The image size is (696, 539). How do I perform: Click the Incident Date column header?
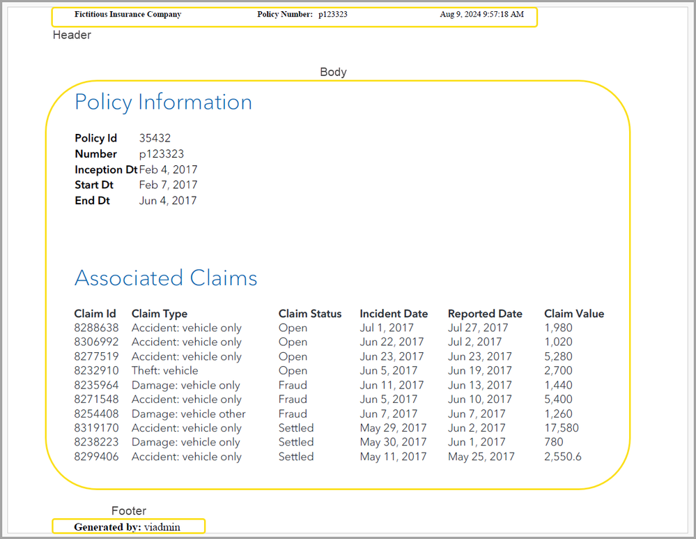pos(394,314)
